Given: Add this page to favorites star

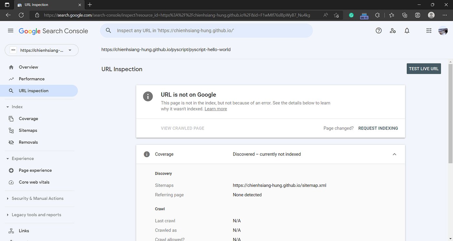Looking at the screenshot, I should pos(336,15).
